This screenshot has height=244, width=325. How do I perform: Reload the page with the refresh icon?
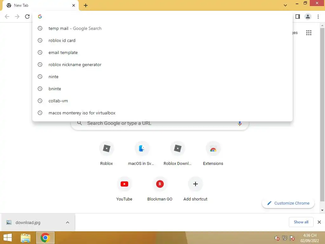[27, 17]
